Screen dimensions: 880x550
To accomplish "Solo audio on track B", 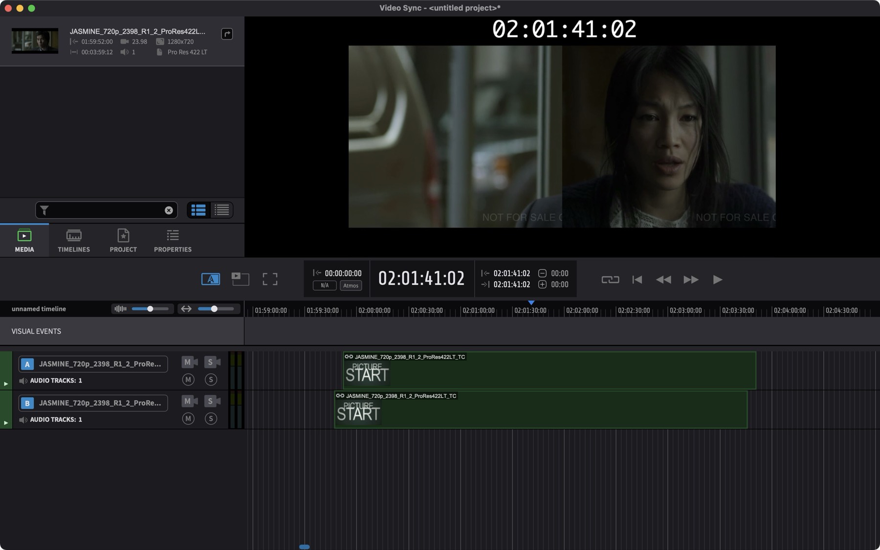I will [211, 419].
